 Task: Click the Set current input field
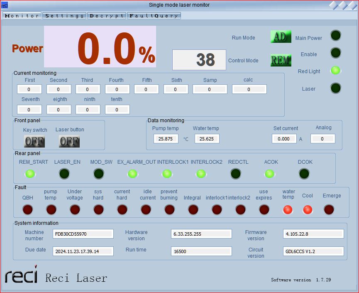pyautogui.click(x=284, y=139)
